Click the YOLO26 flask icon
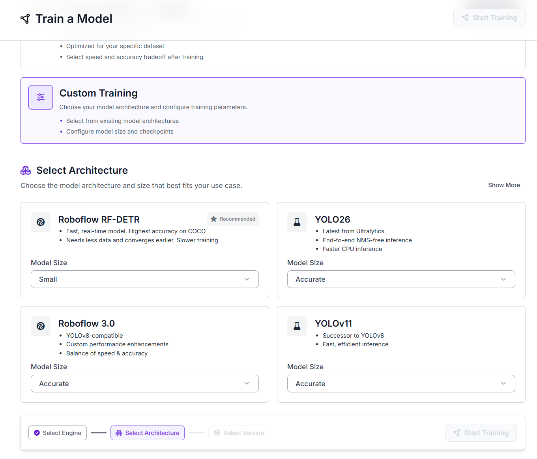Viewport: 537px width, 459px height. click(x=297, y=222)
